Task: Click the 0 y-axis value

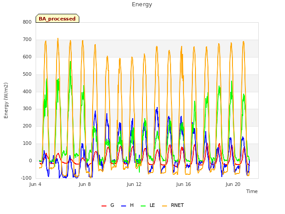Action: coord(30,161)
